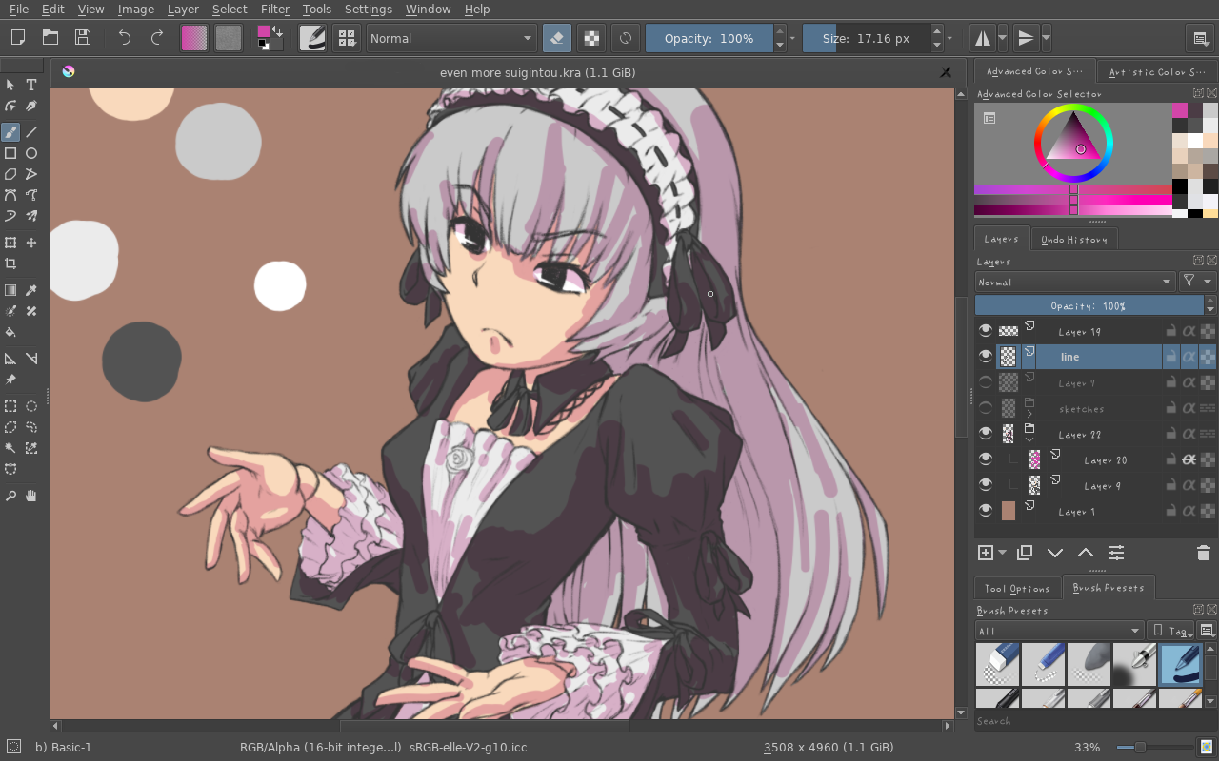This screenshot has height=761, width=1219.
Task: Switch to Artistic Color Selector tab
Action: 1157,71
